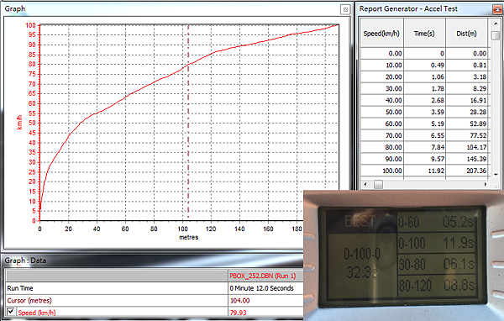Click the report table scroll down arrow
The width and height of the screenshot is (504, 321).
(496, 175)
